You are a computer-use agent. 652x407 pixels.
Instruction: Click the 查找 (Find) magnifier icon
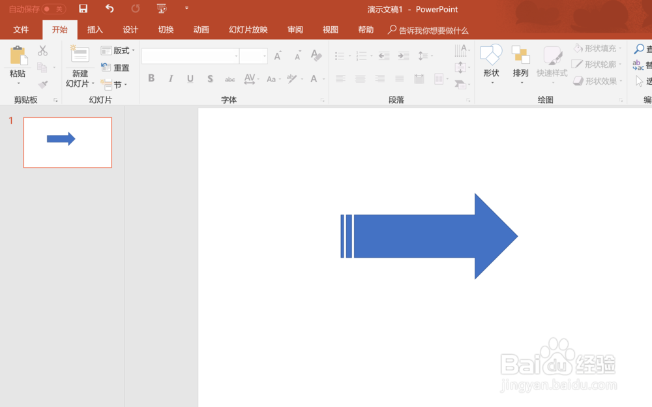pos(639,48)
